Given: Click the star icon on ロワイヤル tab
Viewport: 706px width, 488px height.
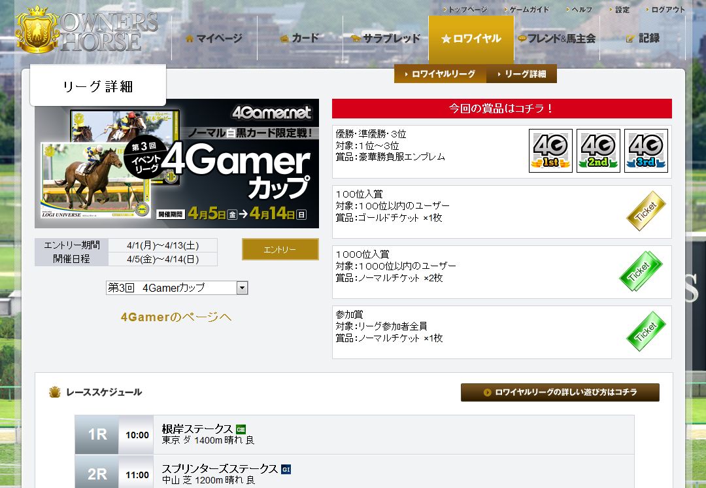Looking at the screenshot, I should coord(446,39).
